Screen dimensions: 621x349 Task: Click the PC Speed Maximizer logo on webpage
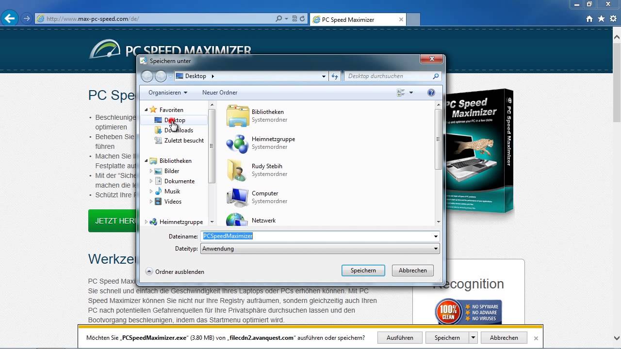tap(170, 50)
